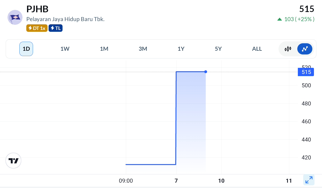Click the TradingView logo icon
Image resolution: width=322 pixels, height=188 pixels.
(13, 160)
